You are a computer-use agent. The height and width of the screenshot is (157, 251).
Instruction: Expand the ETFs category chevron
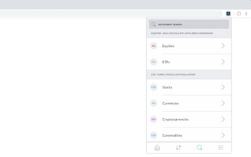click(223, 62)
